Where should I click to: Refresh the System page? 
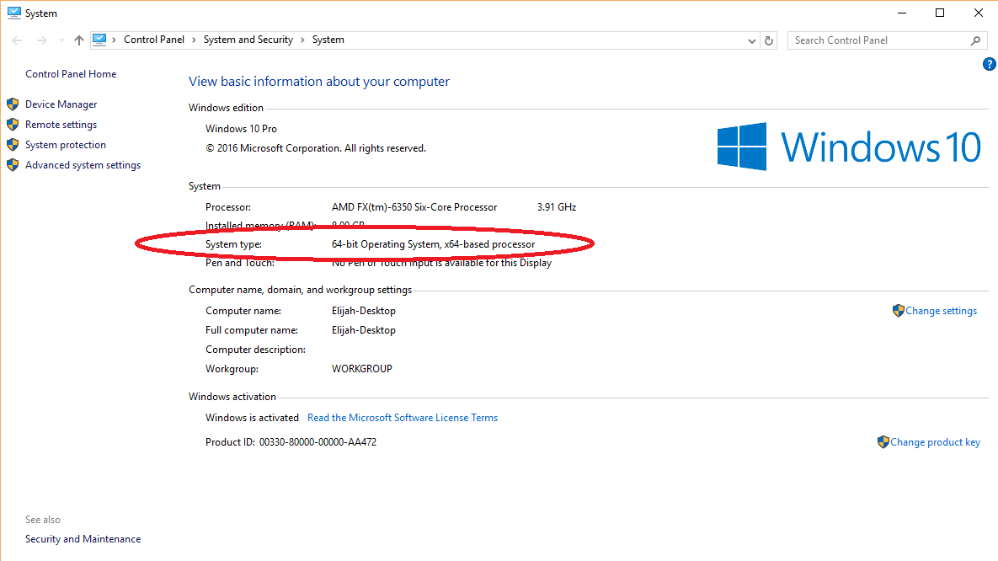pyautogui.click(x=769, y=40)
